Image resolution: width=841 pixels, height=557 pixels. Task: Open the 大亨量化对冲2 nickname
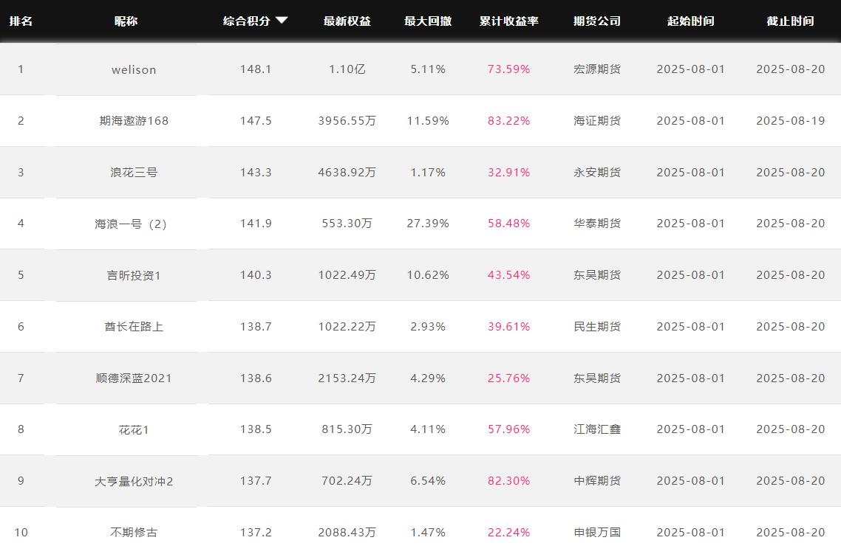point(134,482)
